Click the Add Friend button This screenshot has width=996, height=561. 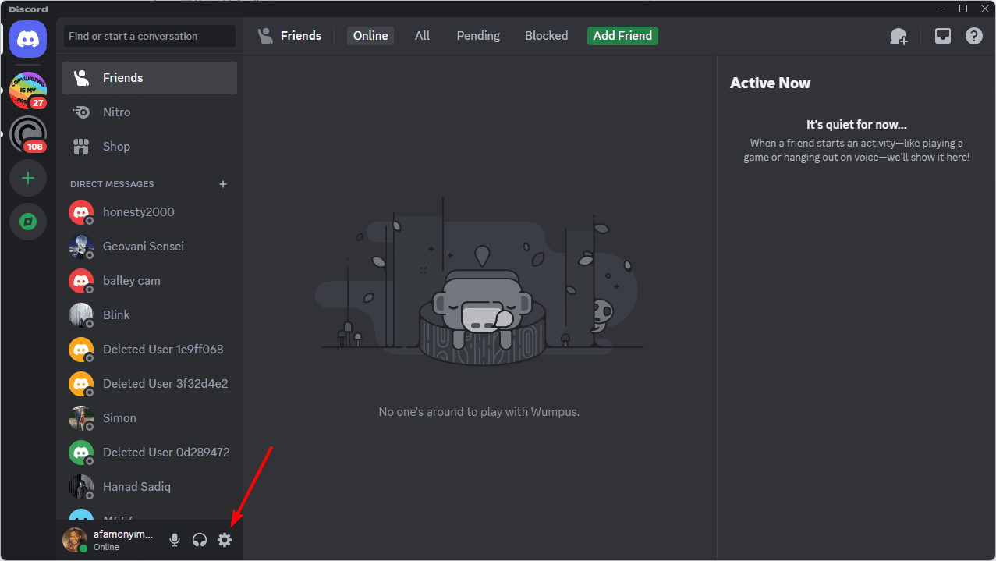pyautogui.click(x=622, y=36)
